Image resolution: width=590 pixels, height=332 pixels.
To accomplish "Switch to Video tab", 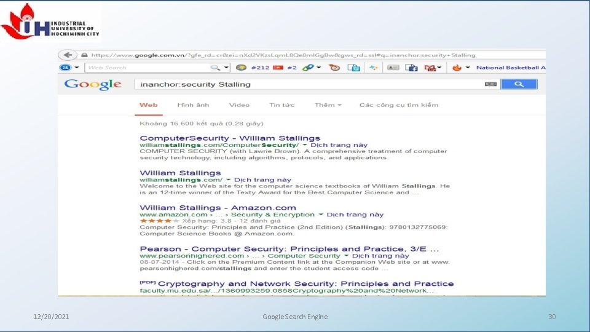I will (x=239, y=105).
